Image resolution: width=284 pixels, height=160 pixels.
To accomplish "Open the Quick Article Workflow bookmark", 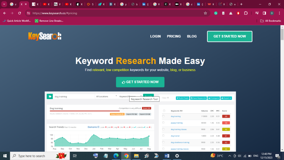I will 17,21.
